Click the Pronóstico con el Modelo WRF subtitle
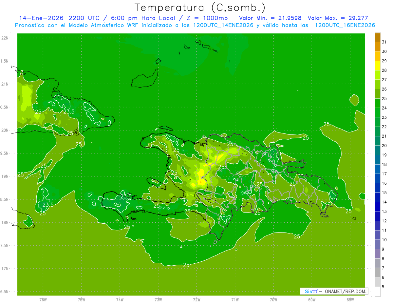Viewport: 393px width, 304px height. 195,25
